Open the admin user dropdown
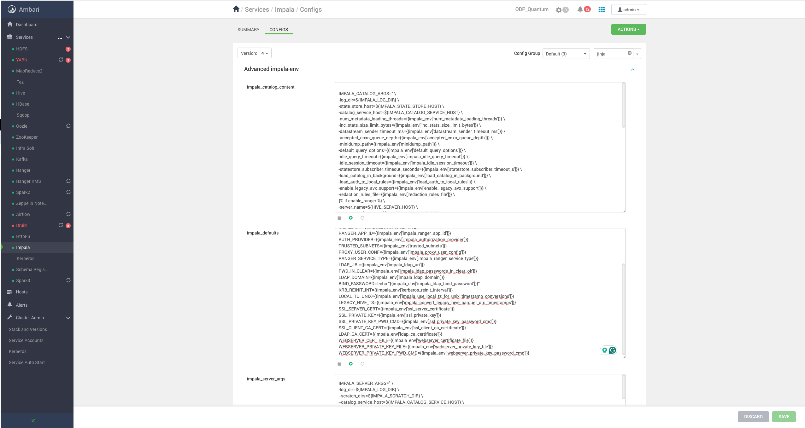Viewport: 805px width, 428px height. pos(628,10)
